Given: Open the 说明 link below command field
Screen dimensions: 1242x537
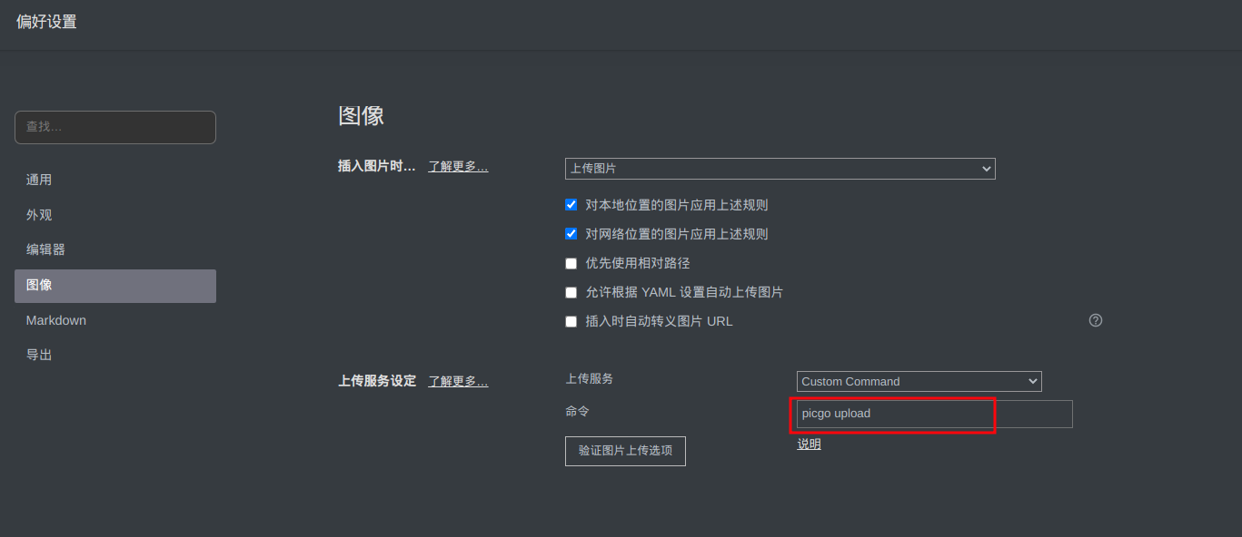Looking at the screenshot, I should click(x=809, y=444).
